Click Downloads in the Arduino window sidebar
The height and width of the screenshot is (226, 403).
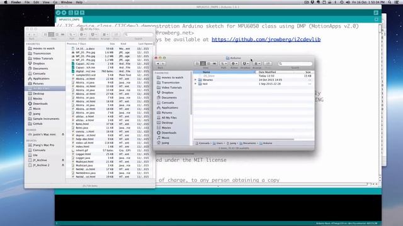tap(169, 132)
